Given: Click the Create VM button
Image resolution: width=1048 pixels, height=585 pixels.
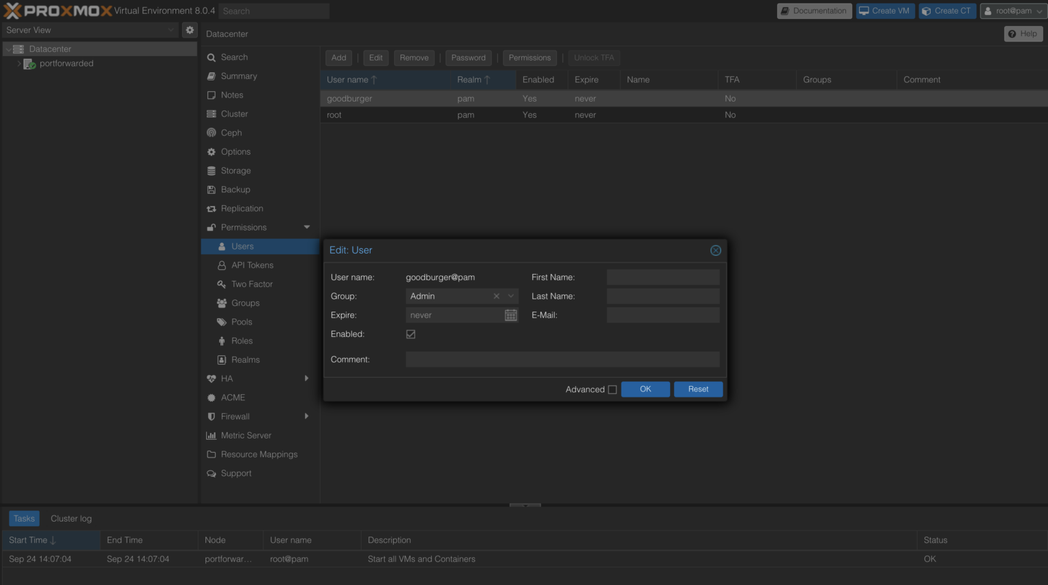Looking at the screenshot, I should click(x=885, y=10).
